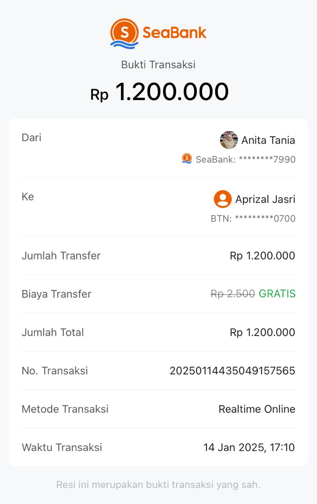Viewport: 317px width, 504px height.
Task: Select the timestamp 14 Jan 2025, 17:10
Action: (x=249, y=447)
